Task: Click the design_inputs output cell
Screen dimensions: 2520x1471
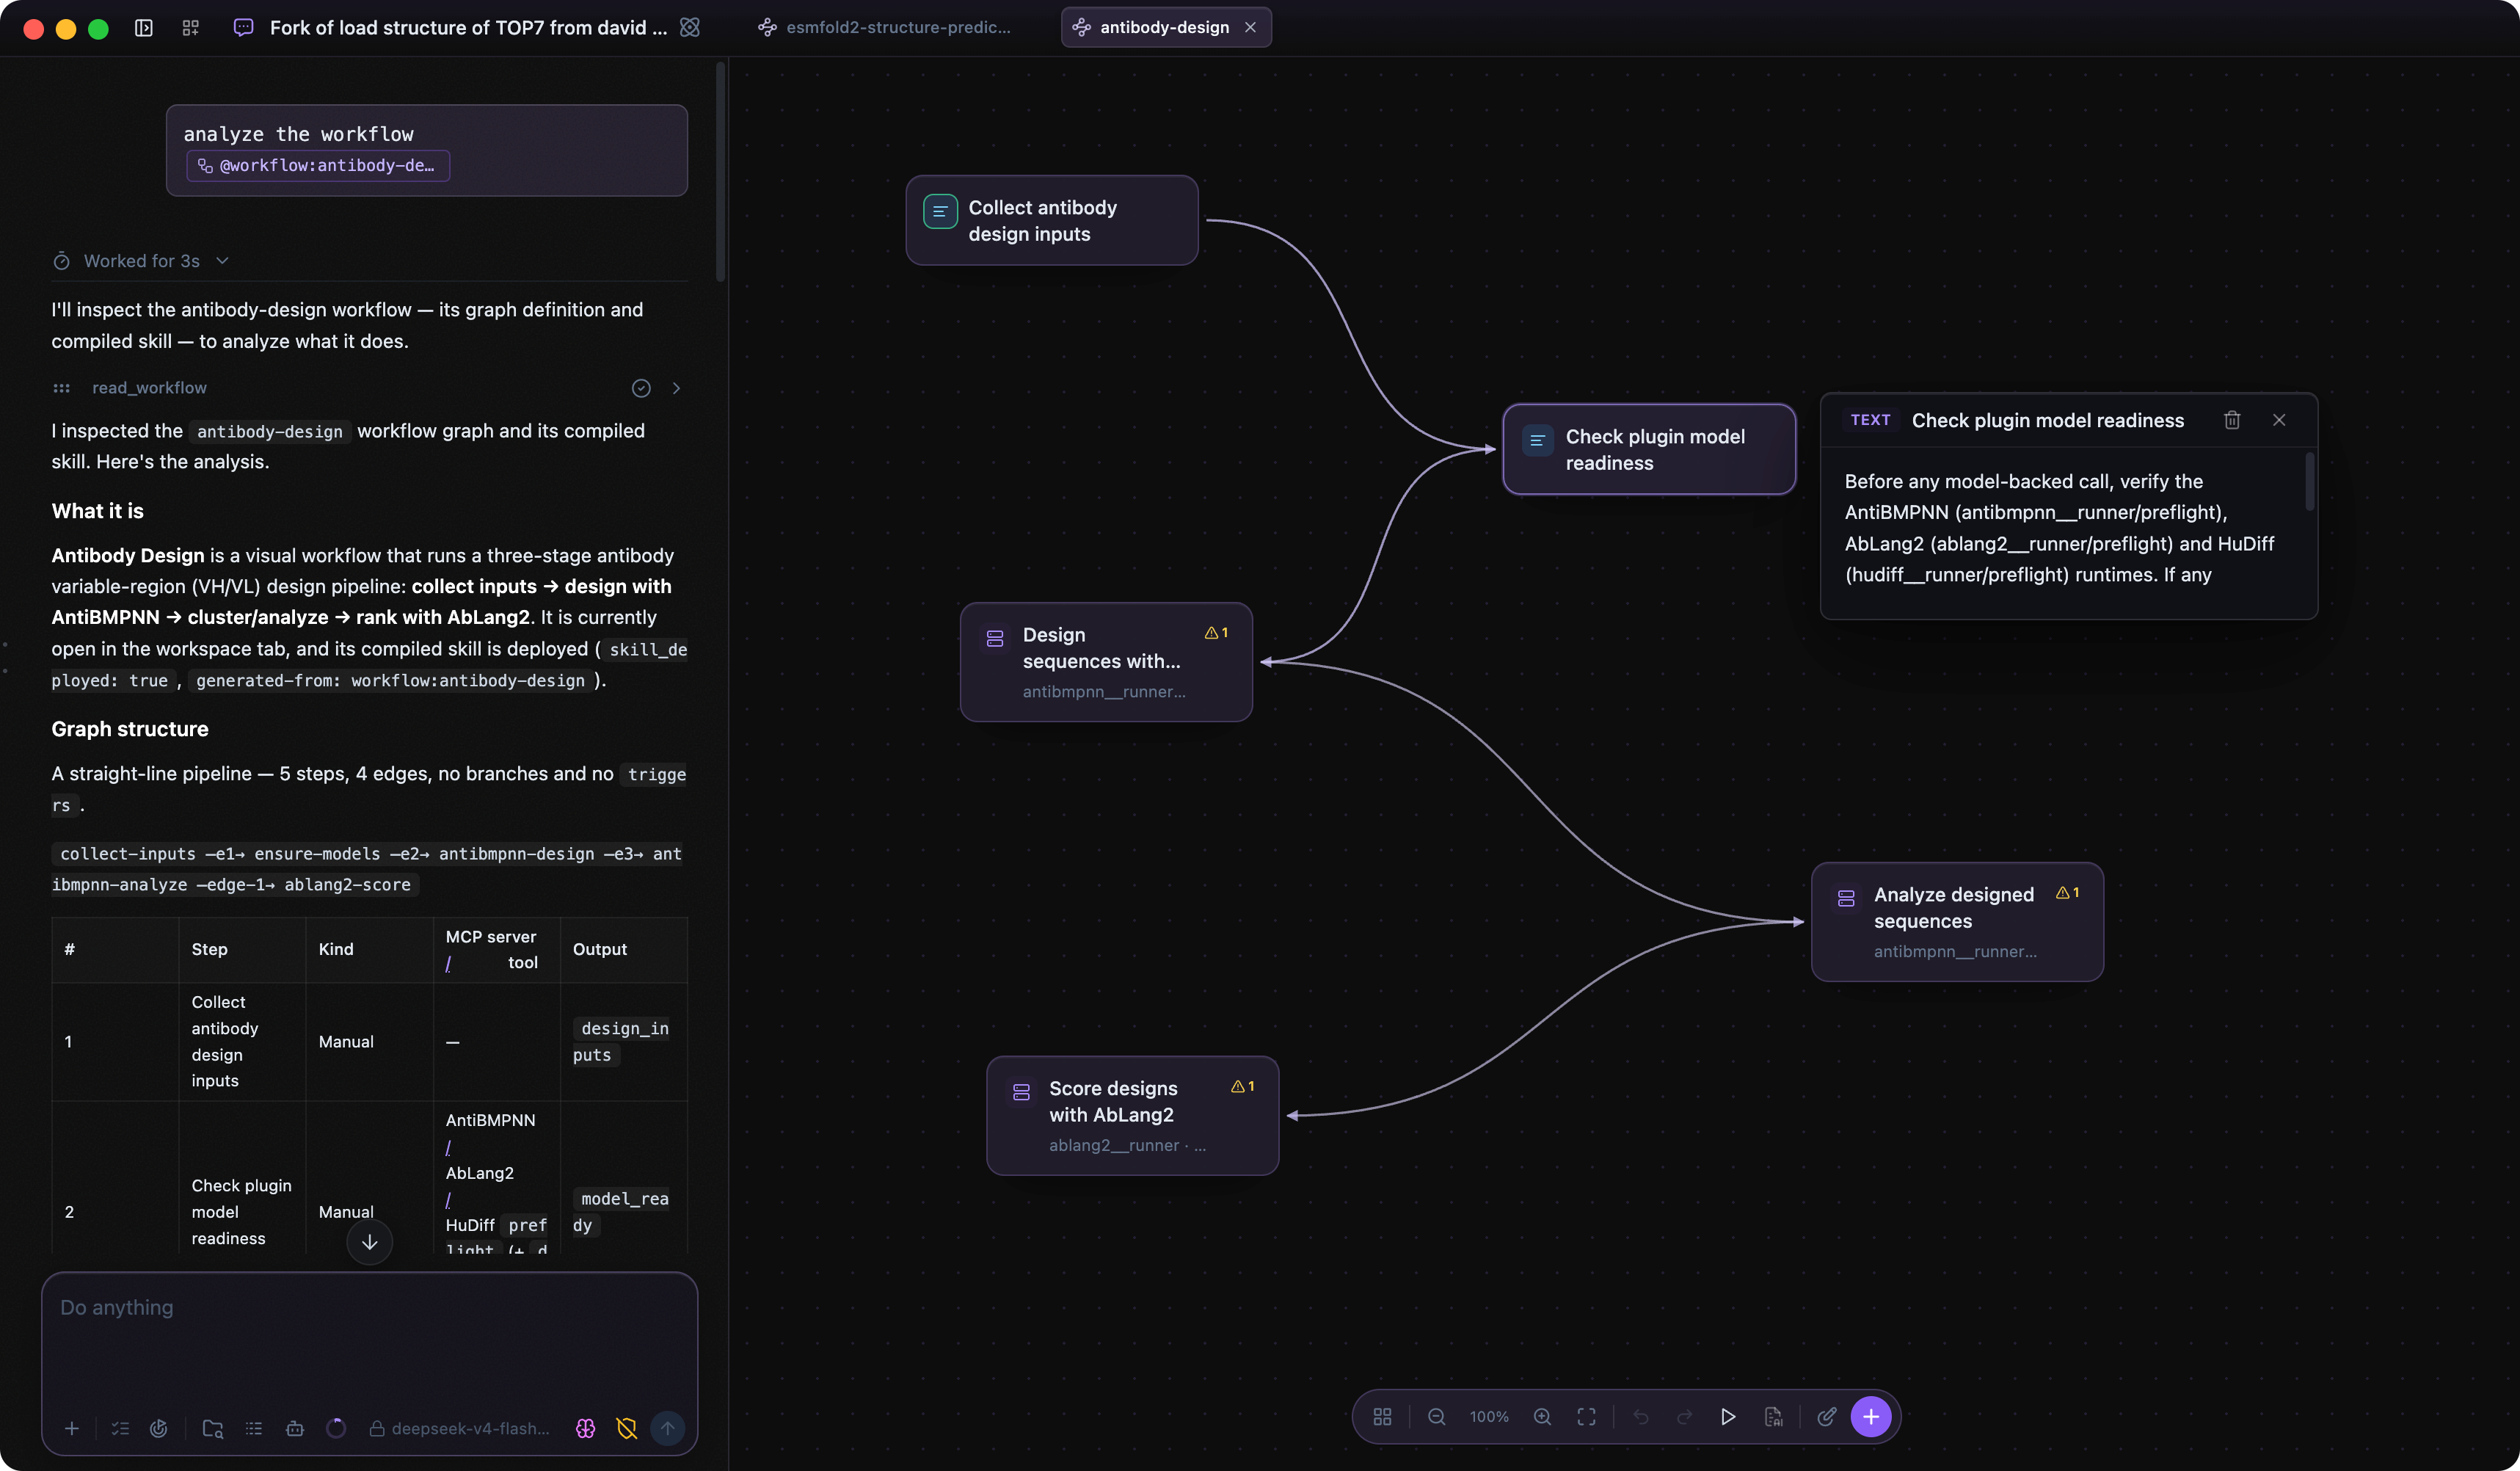Action: [622, 1042]
